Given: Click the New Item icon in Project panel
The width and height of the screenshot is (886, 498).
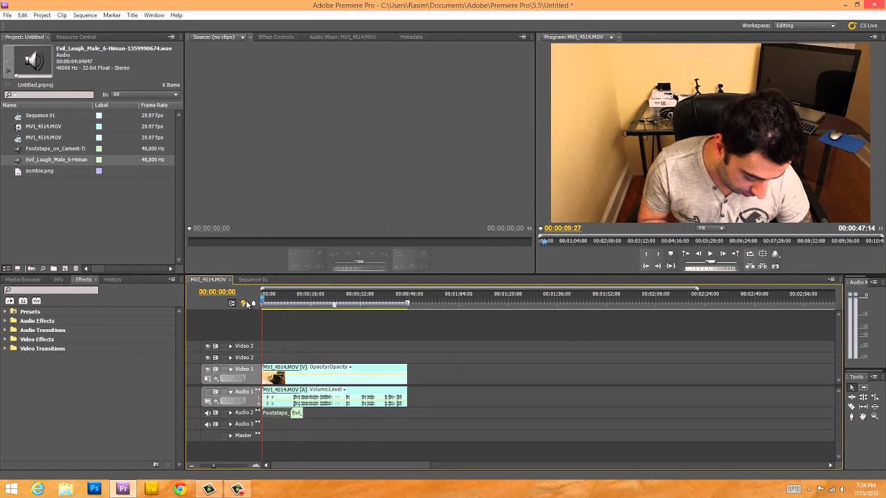Looking at the screenshot, I should 65,268.
